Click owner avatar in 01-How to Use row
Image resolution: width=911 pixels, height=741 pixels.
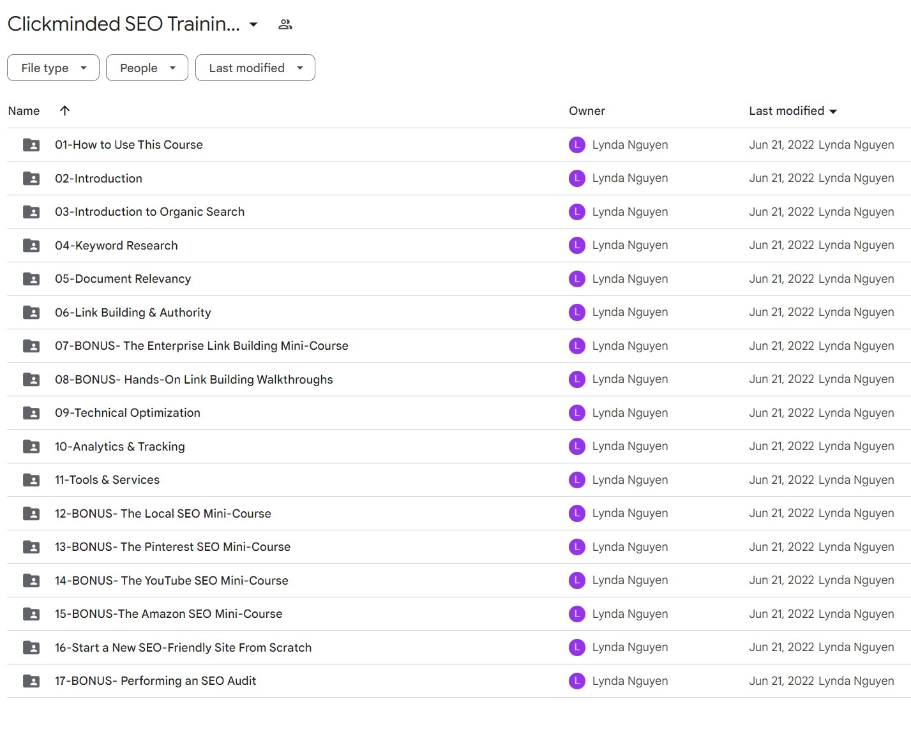click(x=577, y=145)
